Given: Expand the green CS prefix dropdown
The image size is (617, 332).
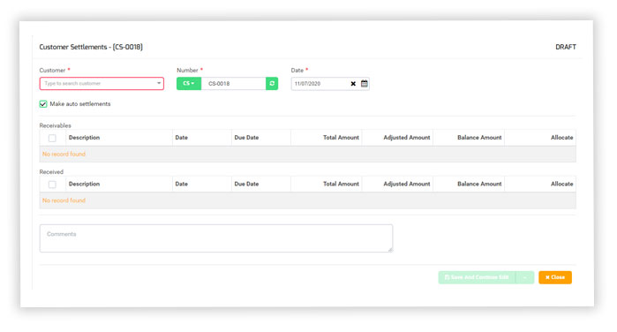Looking at the screenshot, I should (189, 84).
